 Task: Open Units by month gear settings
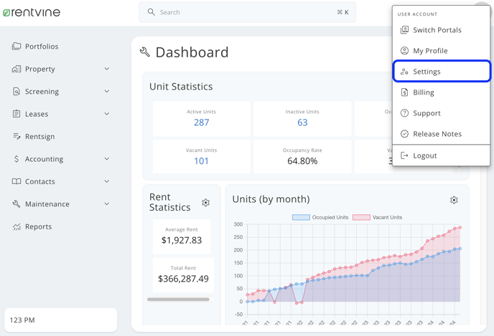[x=454, y=200]
